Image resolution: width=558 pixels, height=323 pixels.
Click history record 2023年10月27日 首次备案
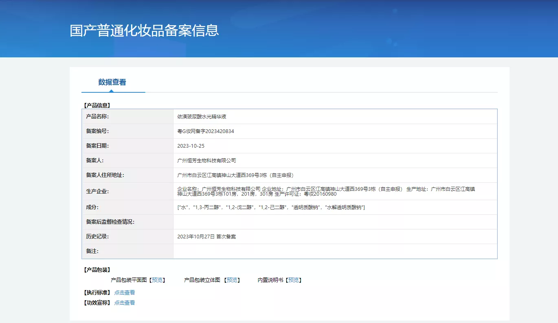click(x=207, y=236)
